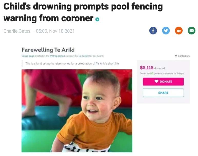The width and height of the screenshot is (198, 156).
Task: Click the SHARE button under Donate
Action: click(x=163, y=93)
